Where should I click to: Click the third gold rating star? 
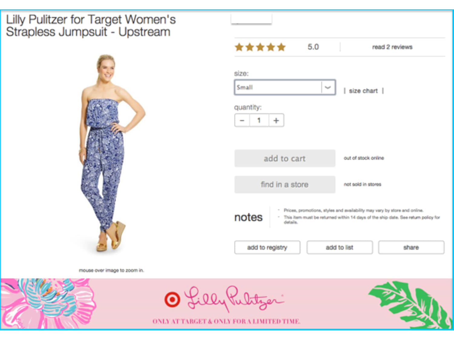[260, 47]
